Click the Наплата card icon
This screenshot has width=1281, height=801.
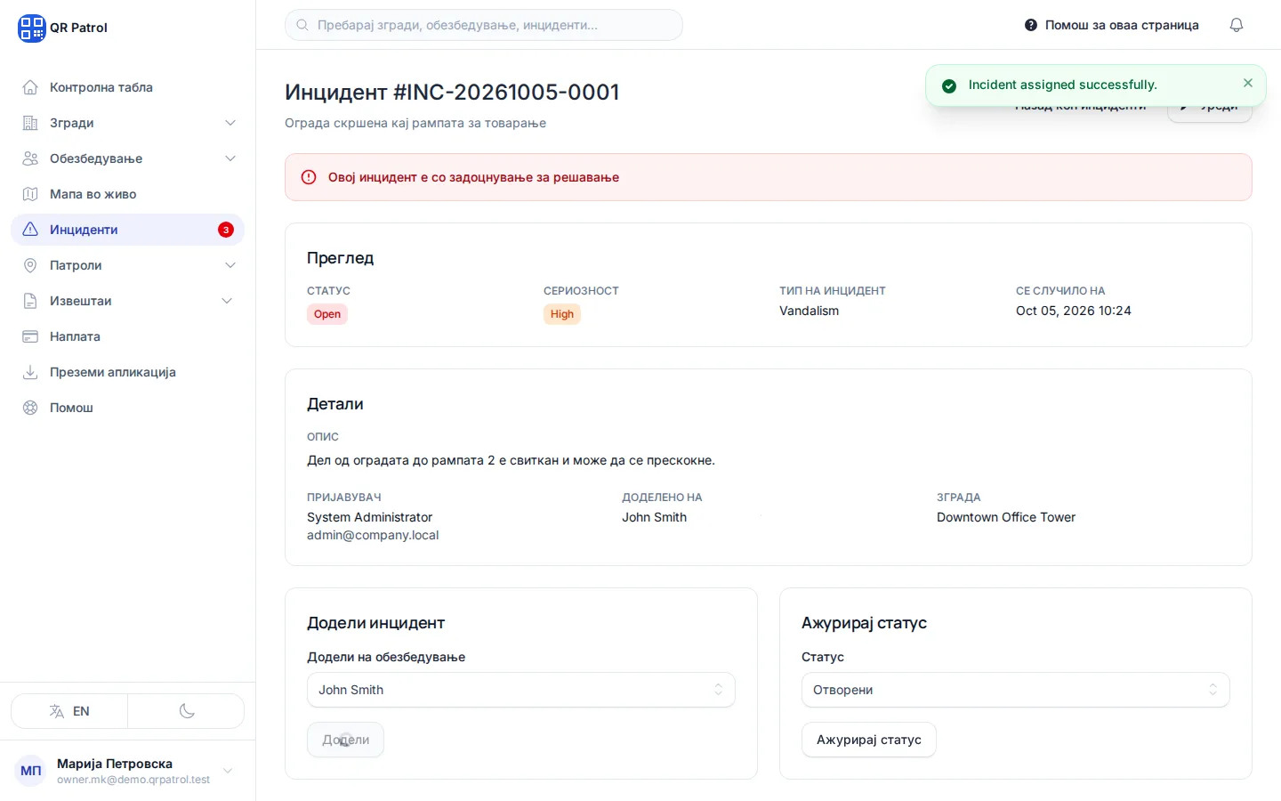[30, 336]
